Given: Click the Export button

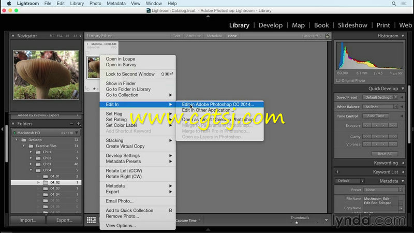Looking at the screenshot, I should [x=64, y=220].
